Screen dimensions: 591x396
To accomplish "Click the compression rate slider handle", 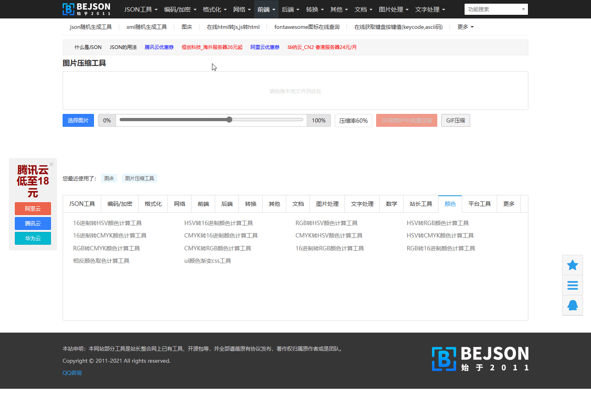I will tap(229, 120).
